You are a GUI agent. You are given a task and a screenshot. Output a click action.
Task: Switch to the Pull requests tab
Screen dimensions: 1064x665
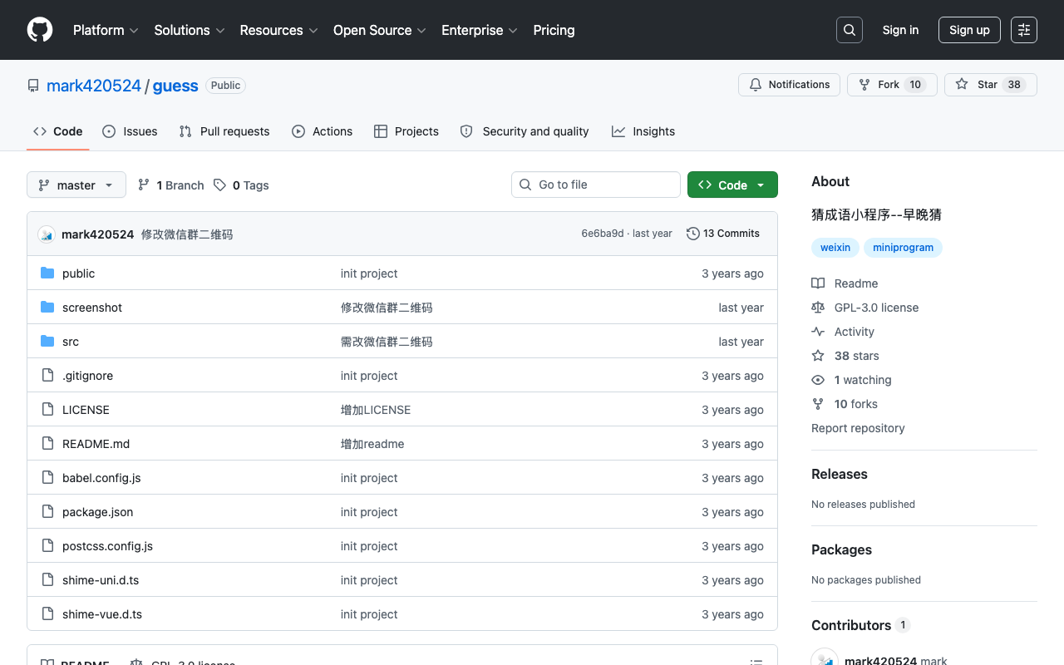224,131
